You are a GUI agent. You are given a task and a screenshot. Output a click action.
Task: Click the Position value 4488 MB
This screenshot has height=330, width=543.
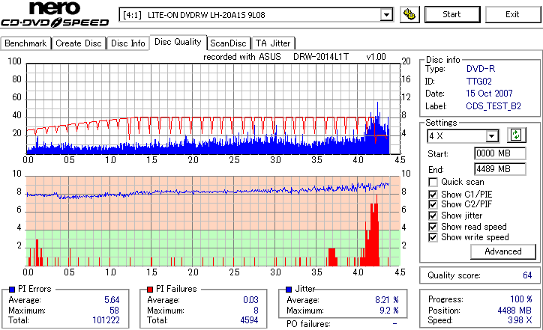point(514,311)
